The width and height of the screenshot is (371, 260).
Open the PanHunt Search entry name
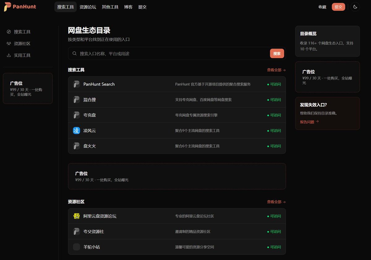point(99,84)
